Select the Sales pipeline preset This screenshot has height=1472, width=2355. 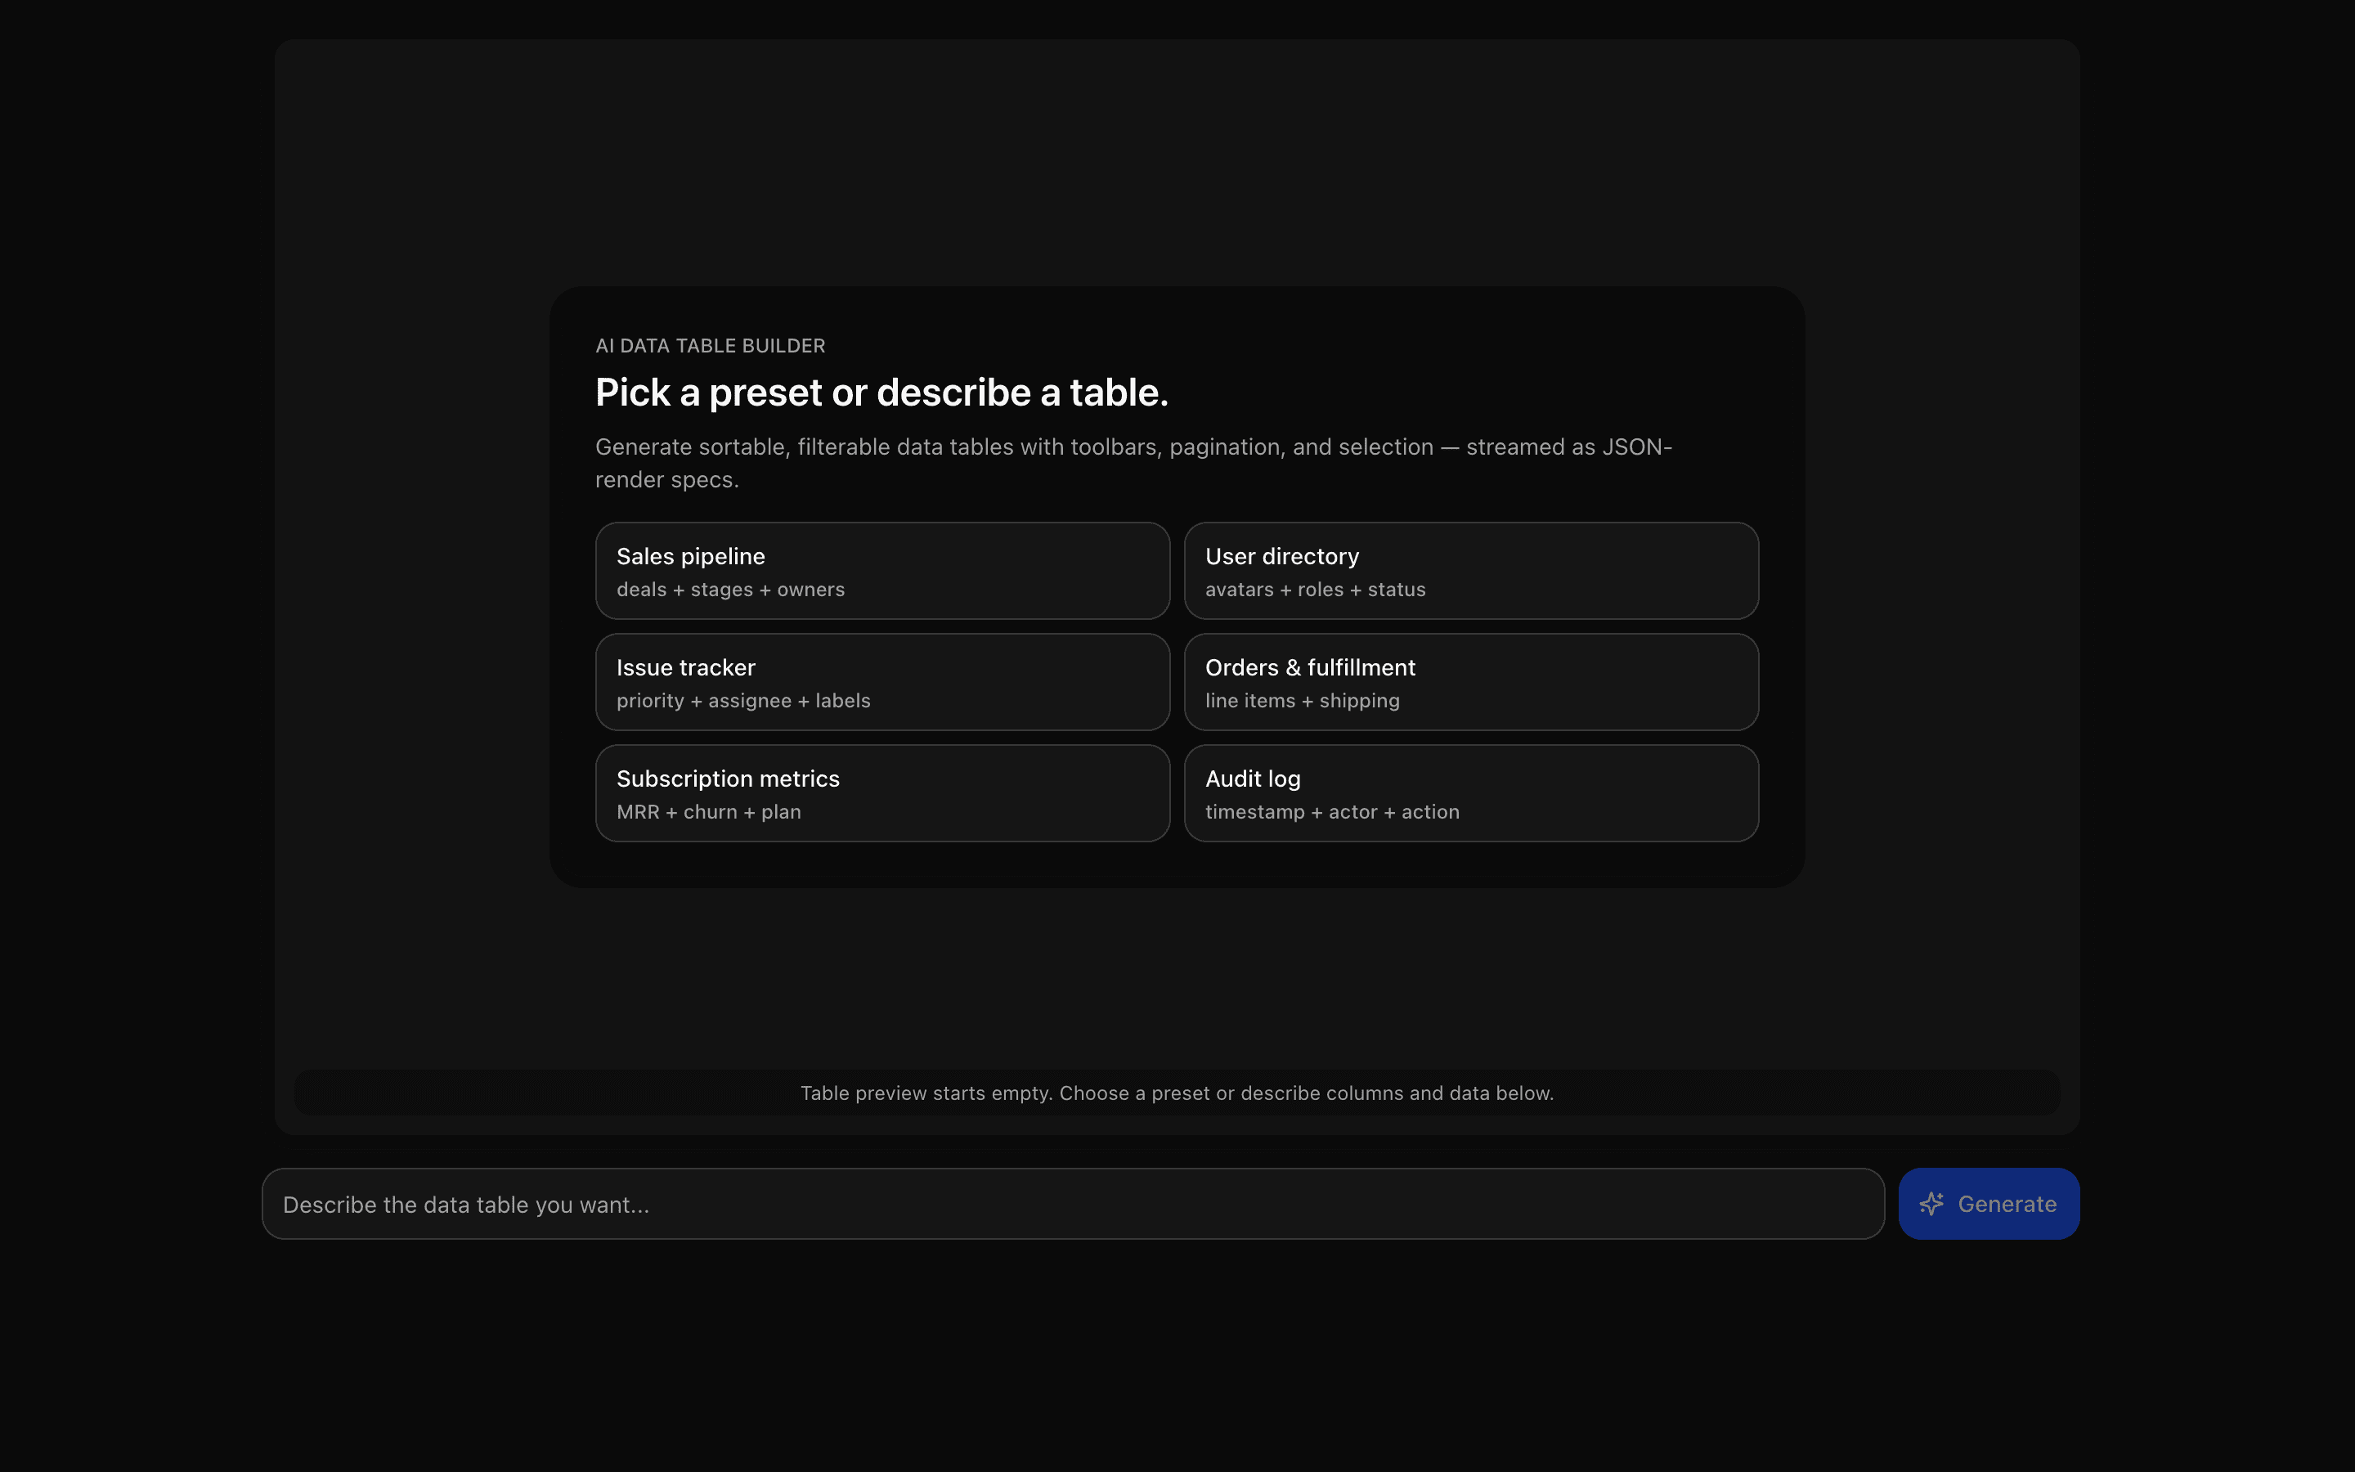[x=881, y=571]
